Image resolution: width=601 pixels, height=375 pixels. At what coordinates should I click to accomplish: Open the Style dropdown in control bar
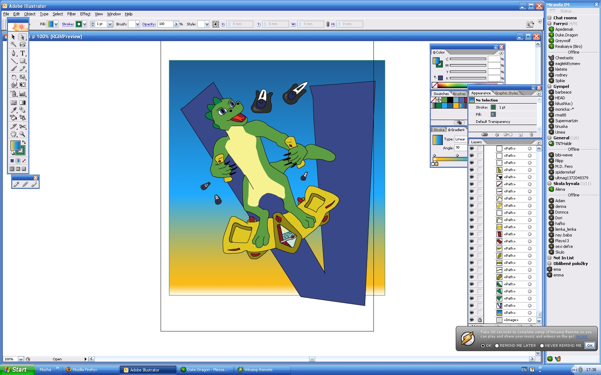207,24
